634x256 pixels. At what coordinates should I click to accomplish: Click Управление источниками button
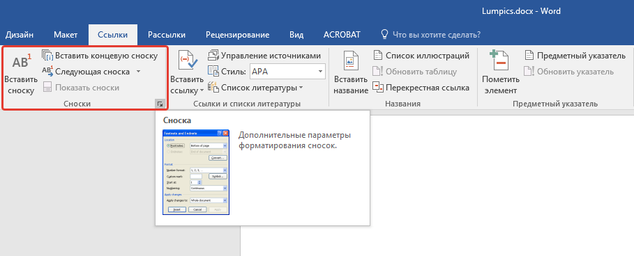264,56
